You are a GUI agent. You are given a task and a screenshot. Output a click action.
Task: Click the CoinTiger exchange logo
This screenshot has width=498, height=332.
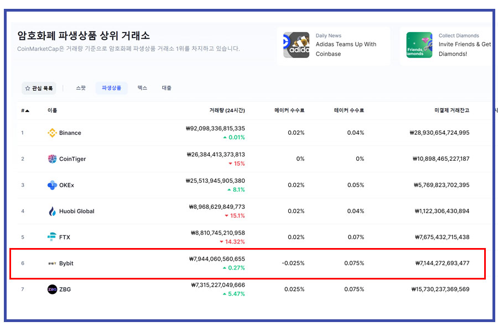52,159
